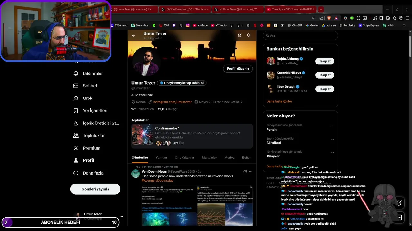Open Yer İşaretleri bookmarks

[90, 111]
